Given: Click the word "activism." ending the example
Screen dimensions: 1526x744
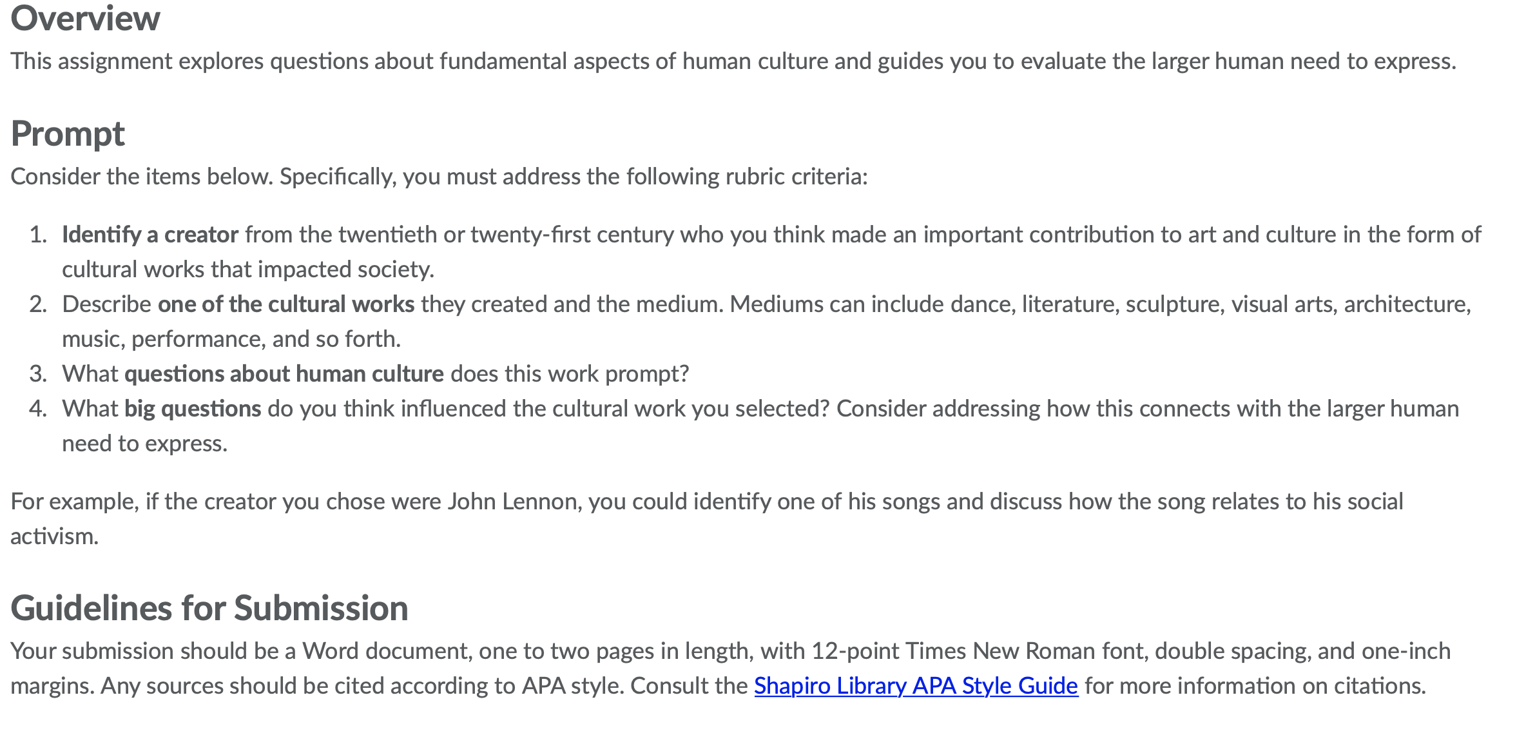Looking at the screenshot, I should coord(55,536).
